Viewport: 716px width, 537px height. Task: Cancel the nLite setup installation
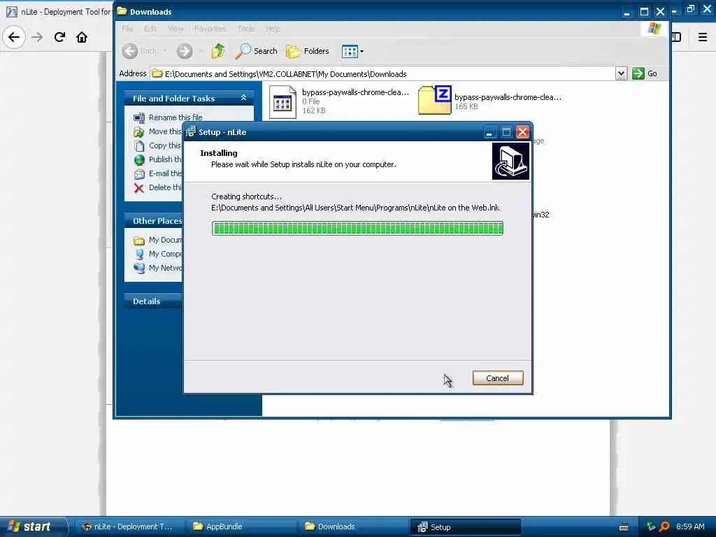tap(497, 378)
